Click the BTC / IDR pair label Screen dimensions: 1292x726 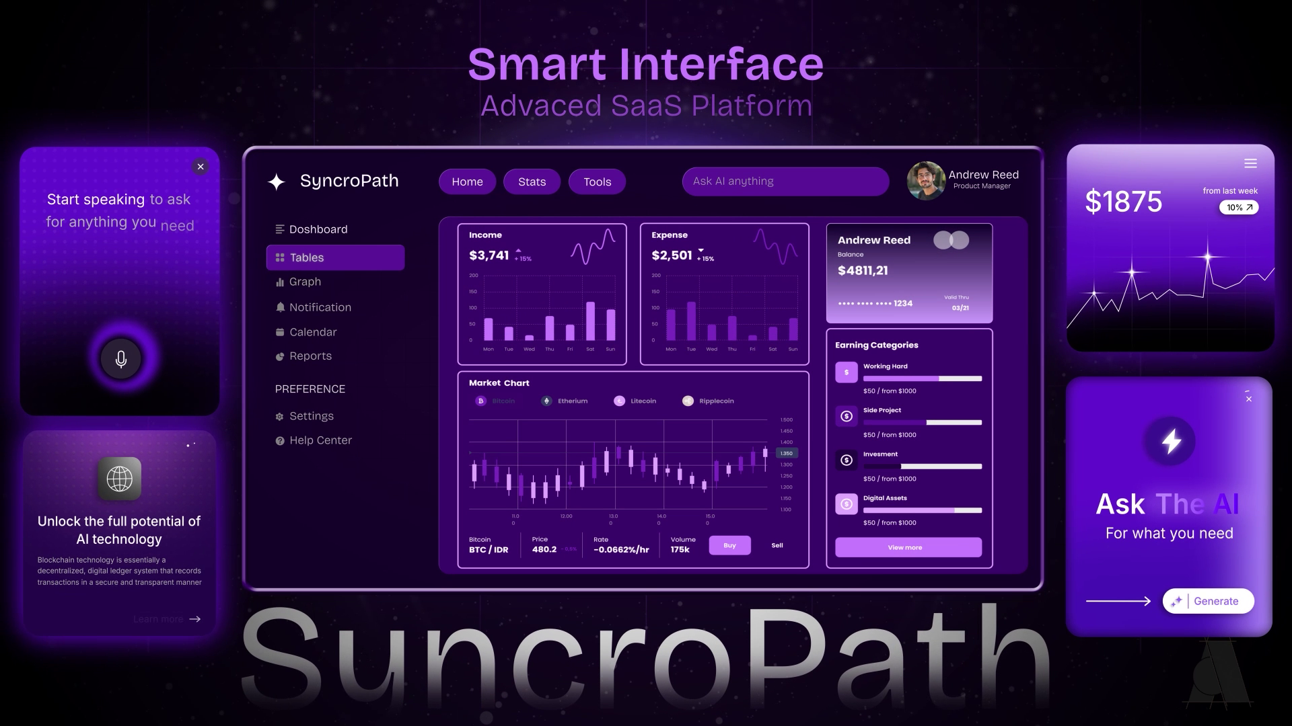(x=489, y=550)
